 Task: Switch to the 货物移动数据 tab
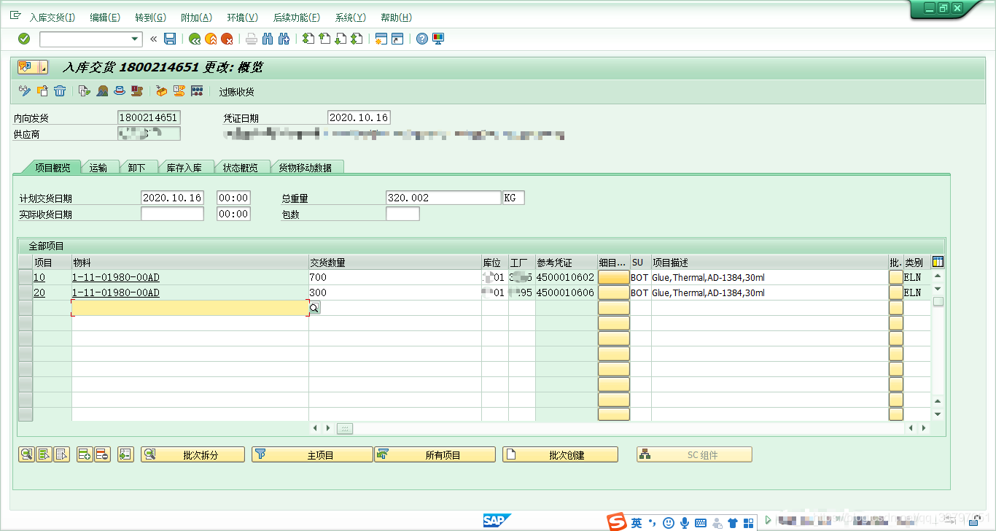305,168
